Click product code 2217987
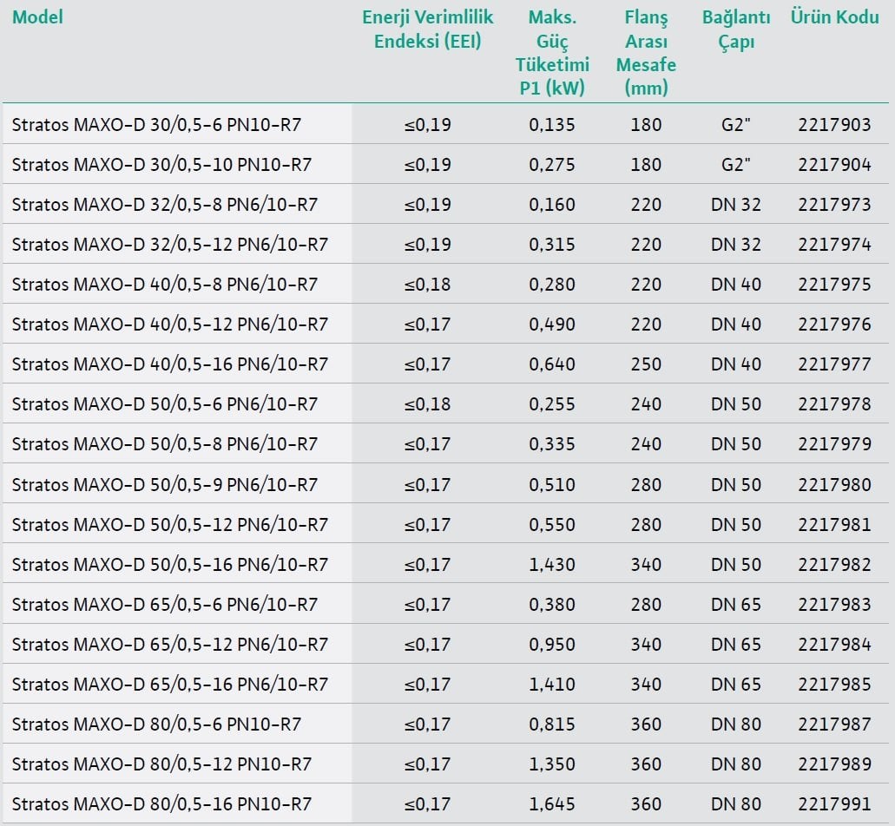The image size is (895, 826). (x=834, y=724)
